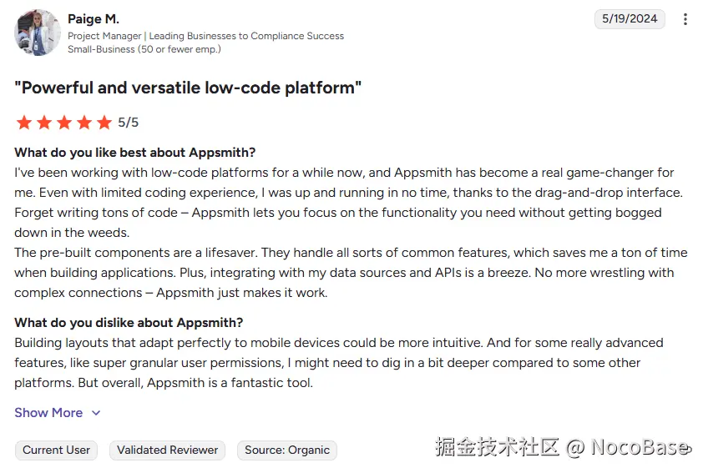The width and height of the screenshot is (703, 473).
Task: Open the three-dot review options menu
Action: [685, 19]
